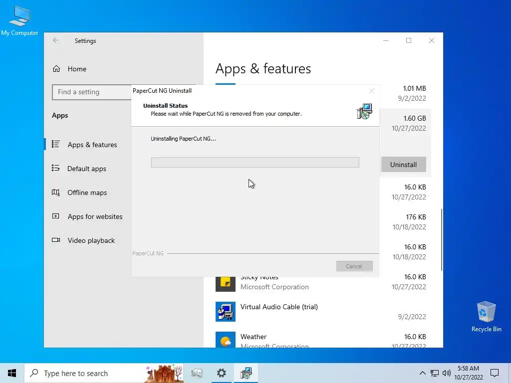Click the Settings window vertical scrollbar

(x=442, y=239)
